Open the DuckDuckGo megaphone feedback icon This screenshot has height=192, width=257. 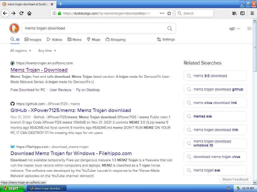pos(232,29)
